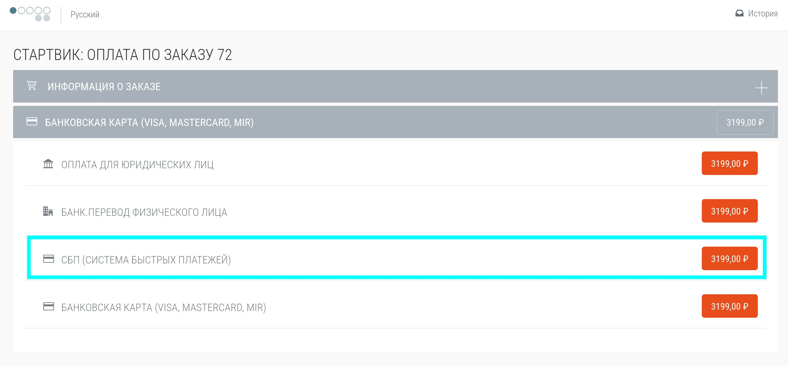Click the office building icon for individual transfer
788x366 pixels.
click(x=48, y=211)
